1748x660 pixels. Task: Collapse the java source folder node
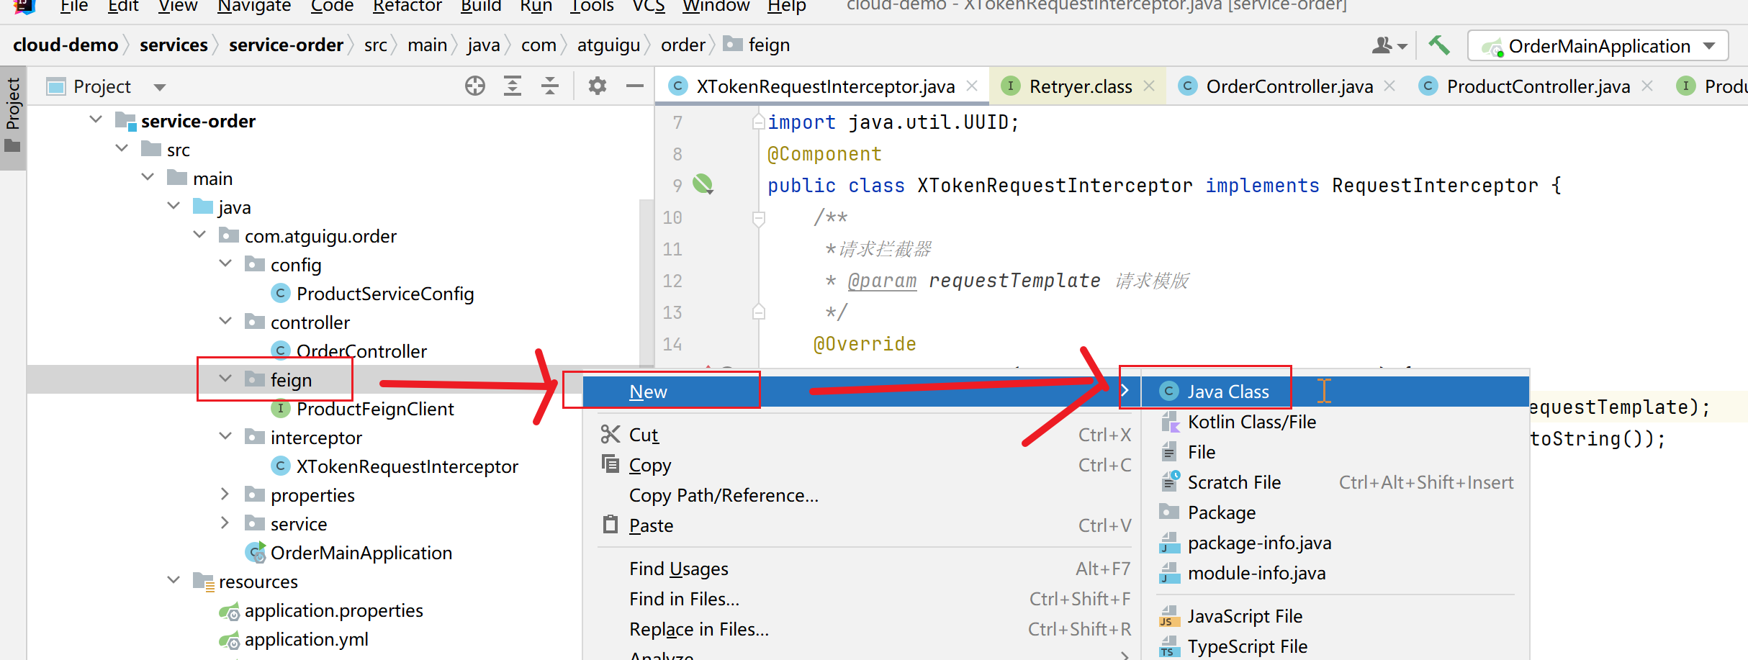coord(174,206)
